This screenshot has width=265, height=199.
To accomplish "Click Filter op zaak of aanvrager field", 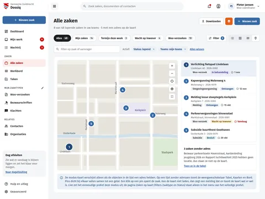I will pyautogui.click(x=87, y=49).
